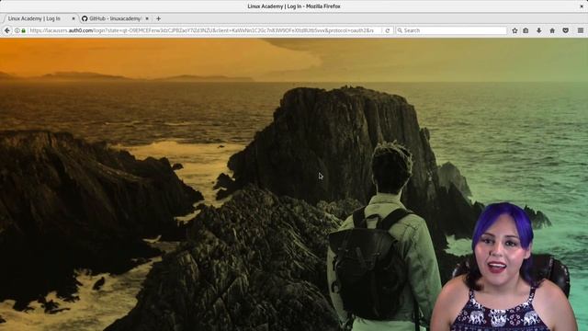Viewport: 588px width, 331px height.
Task: Go back with the back arrow button
Action: pos(7,30)
